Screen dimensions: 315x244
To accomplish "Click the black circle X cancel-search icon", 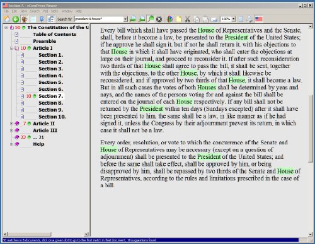I will 159,20.
